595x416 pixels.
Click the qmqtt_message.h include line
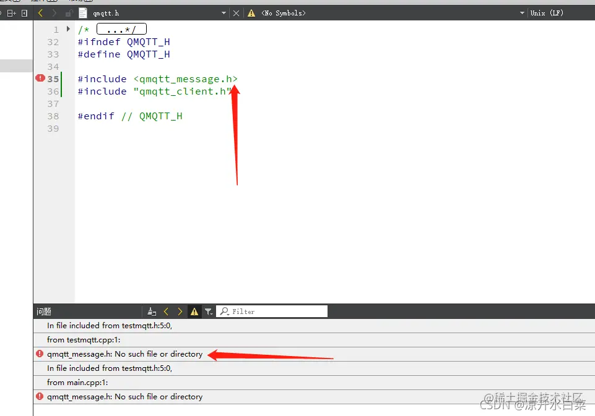point(158,79)
